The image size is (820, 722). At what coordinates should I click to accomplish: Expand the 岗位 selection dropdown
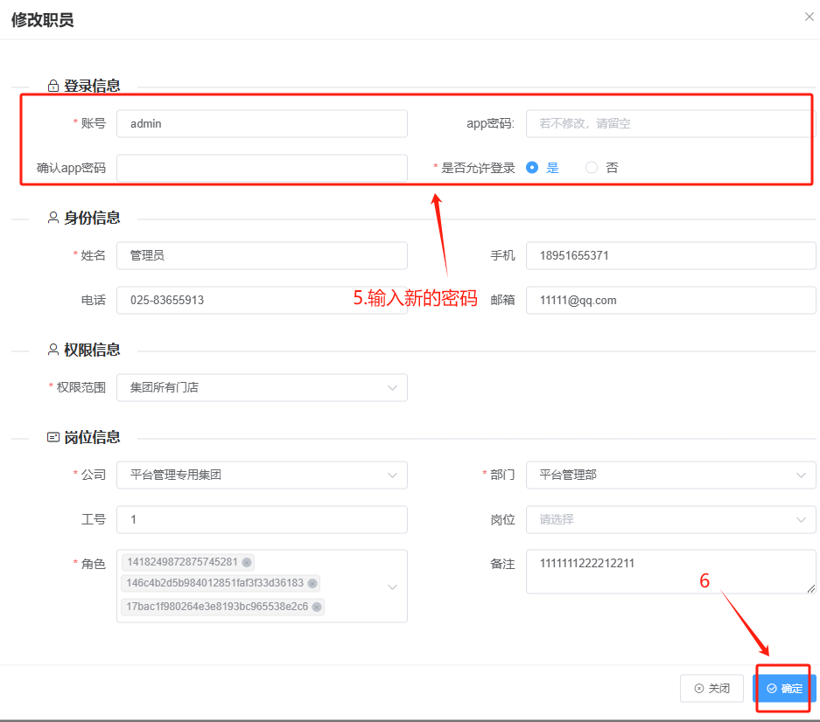(x=801, y=519)
